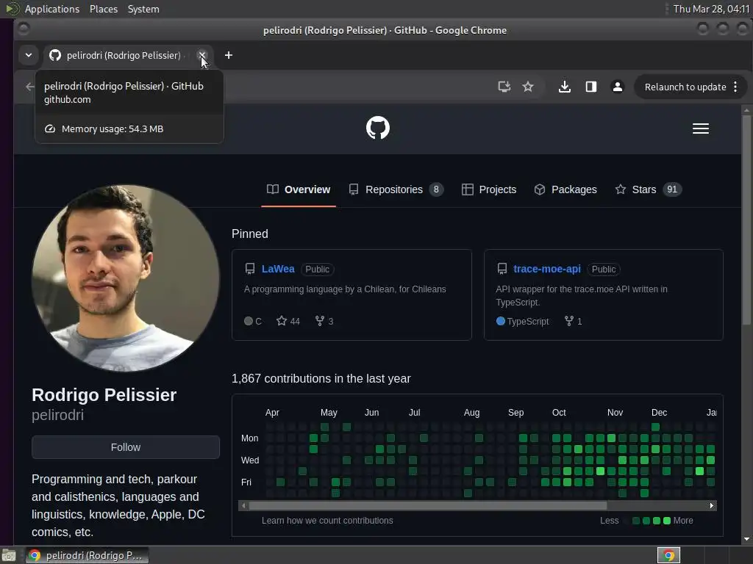Click the page vertical scrollbar
The image size is (753, 564).
click(x=746, y=220)
